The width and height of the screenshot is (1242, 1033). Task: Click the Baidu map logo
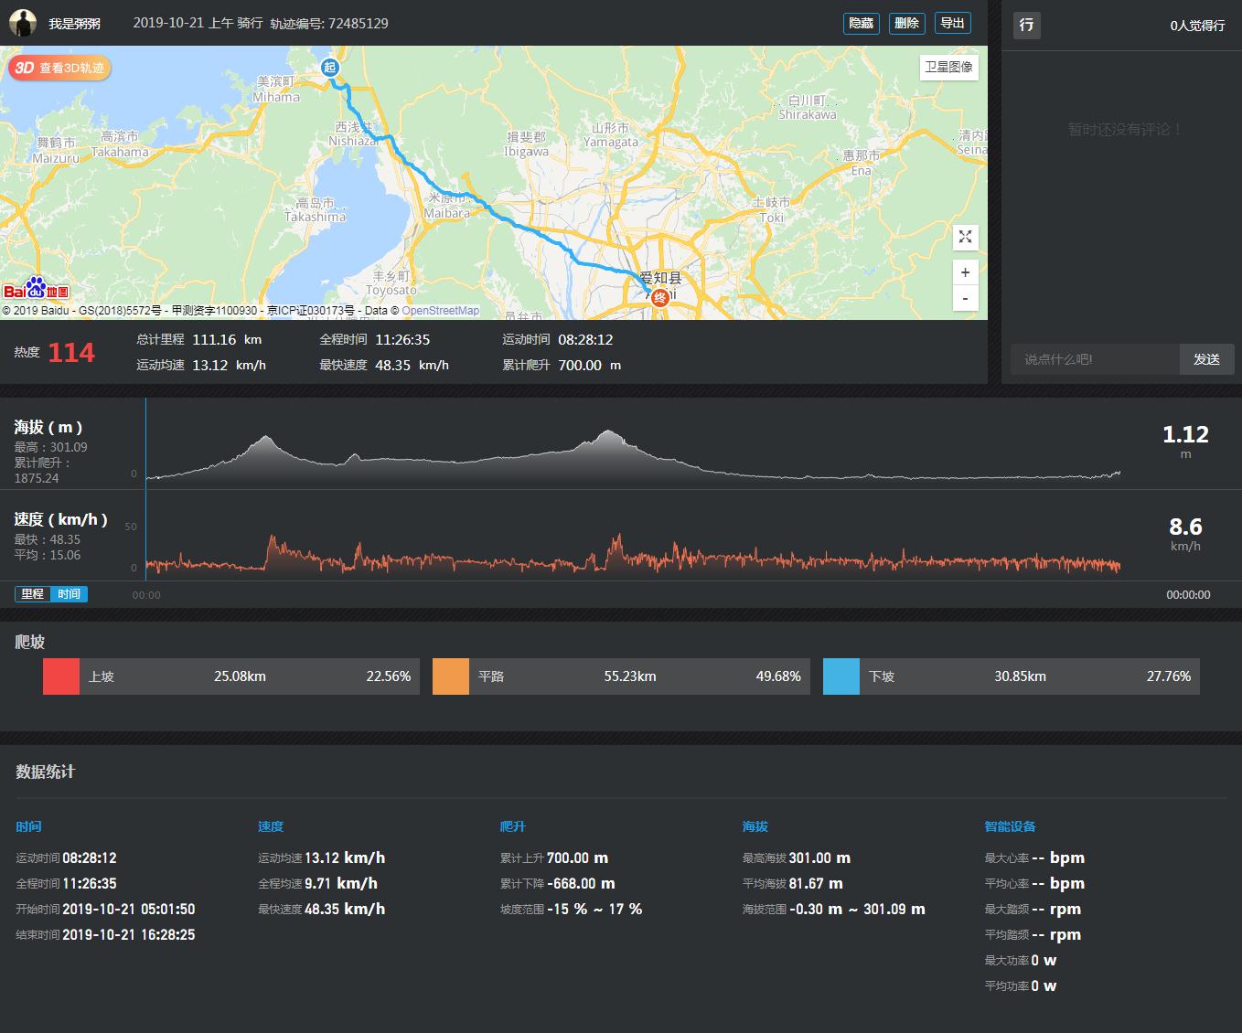[37, 290]
